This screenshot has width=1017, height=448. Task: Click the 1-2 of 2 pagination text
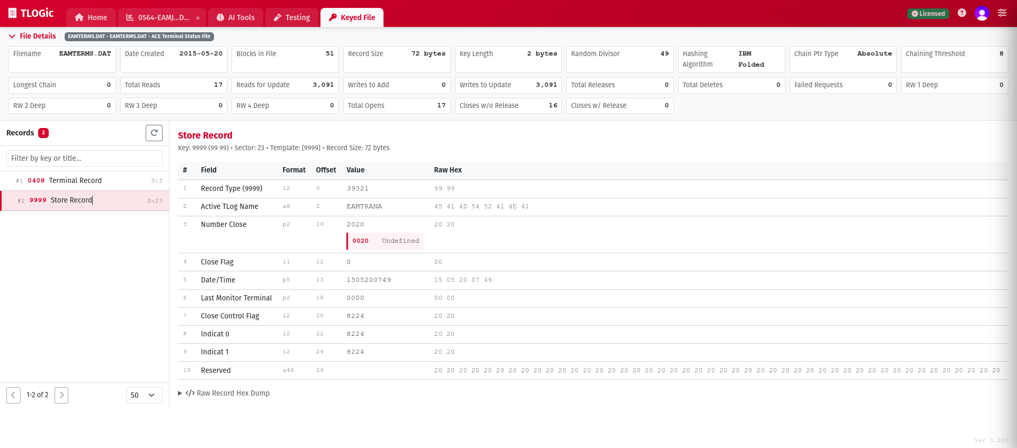pyautogui.click(x=38, y=395)
